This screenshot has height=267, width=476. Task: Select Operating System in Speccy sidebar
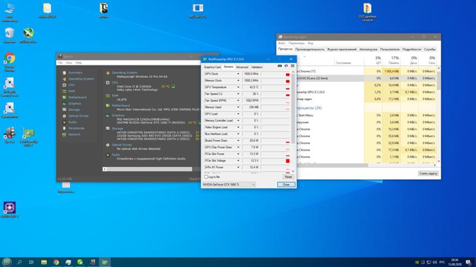(x=81, y=79)
